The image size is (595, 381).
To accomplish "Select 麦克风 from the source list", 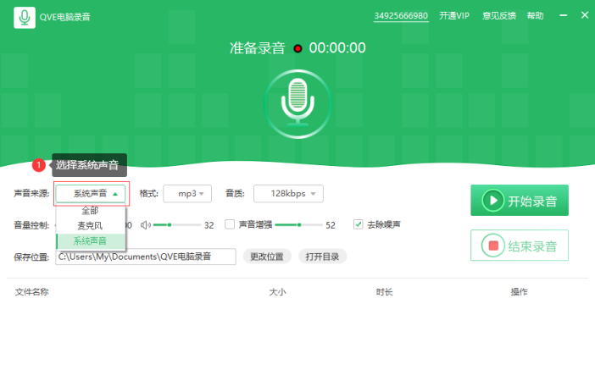I will coord(91,225).
